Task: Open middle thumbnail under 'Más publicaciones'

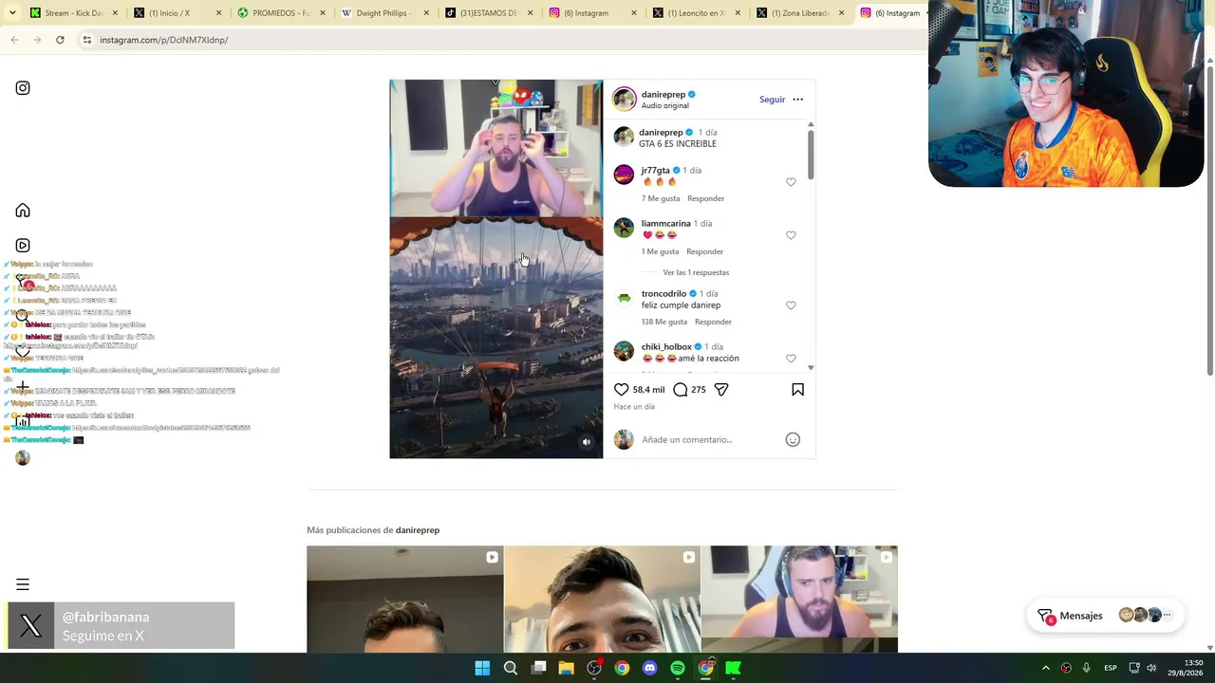Action: pyautogui.click(x=602, y=599)
